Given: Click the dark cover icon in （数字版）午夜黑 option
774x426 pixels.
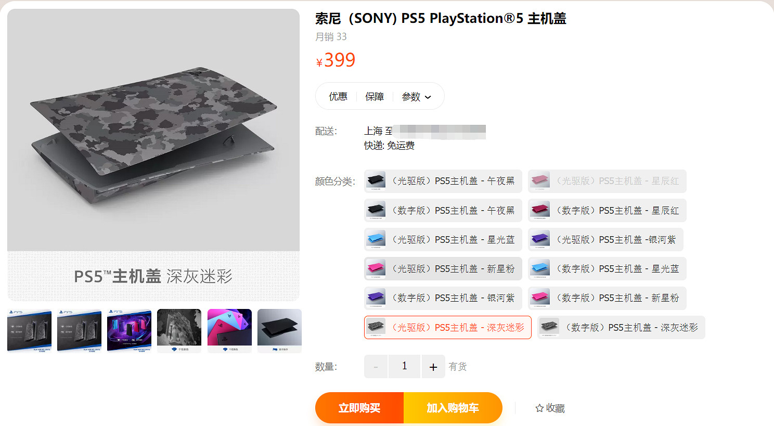Looking at the screenshot, I should tap(376, 210).
